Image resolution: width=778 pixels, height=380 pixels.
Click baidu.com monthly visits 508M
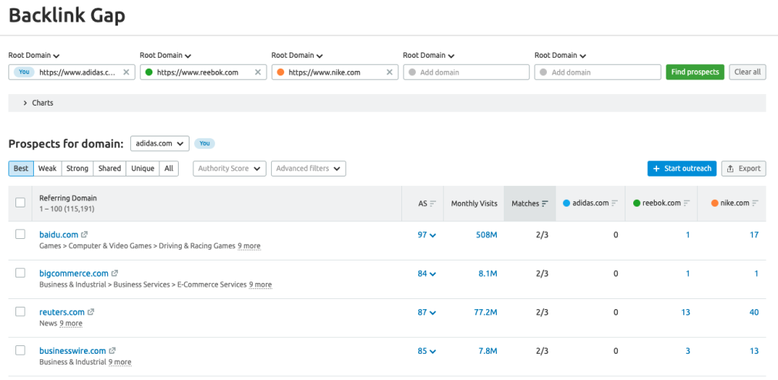(x=486, y=235)
